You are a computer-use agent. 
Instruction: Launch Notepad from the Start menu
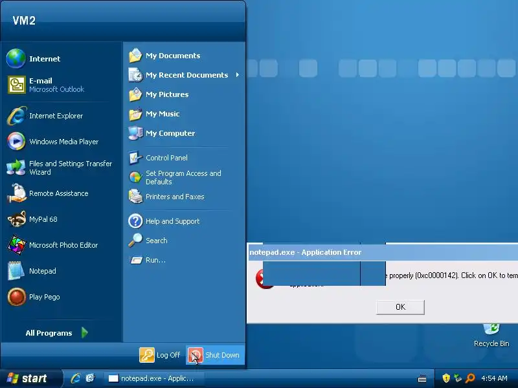[16, 270]
